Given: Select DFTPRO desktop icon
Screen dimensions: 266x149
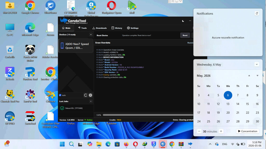Looking at the screenshot, I should [10, 118].
